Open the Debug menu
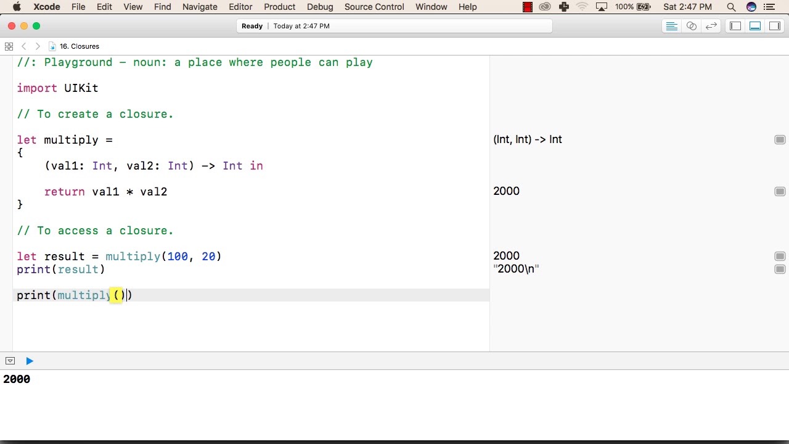The image size is (789, 444). coord(320,7)
